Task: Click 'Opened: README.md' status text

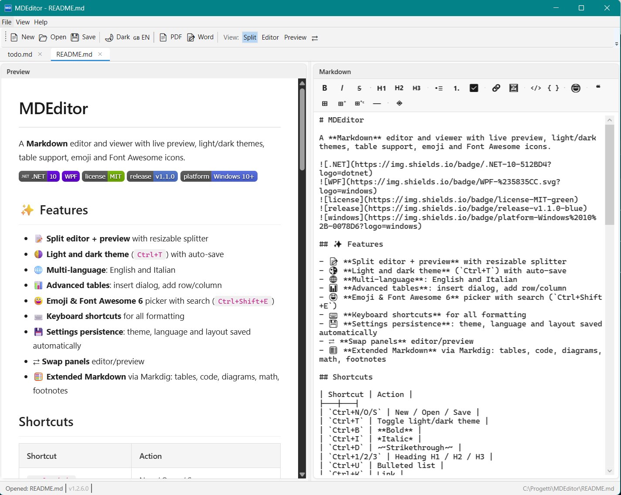Action: tap(34, 488)
